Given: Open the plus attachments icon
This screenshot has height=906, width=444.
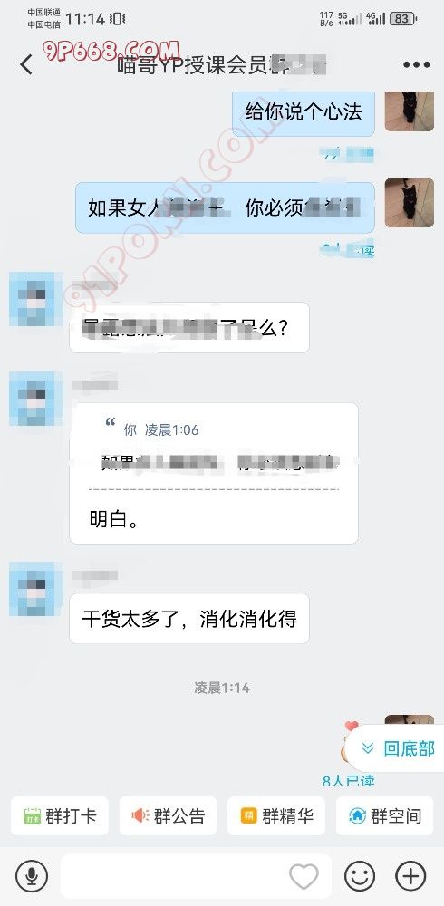Looking at the screenshot, I should (410, 876).
